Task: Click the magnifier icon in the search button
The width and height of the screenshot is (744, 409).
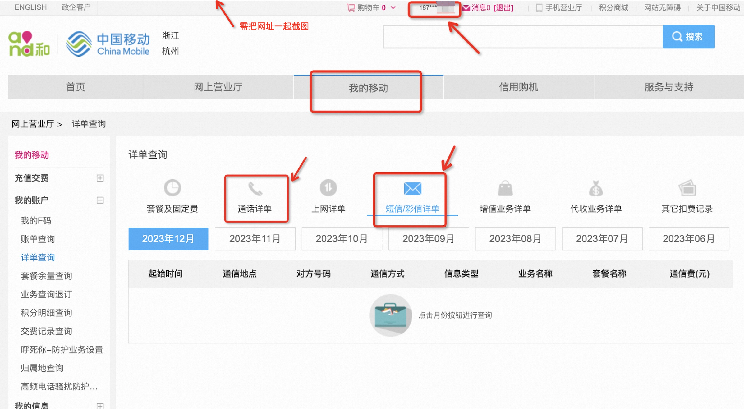Action: [x=677, y=37]
